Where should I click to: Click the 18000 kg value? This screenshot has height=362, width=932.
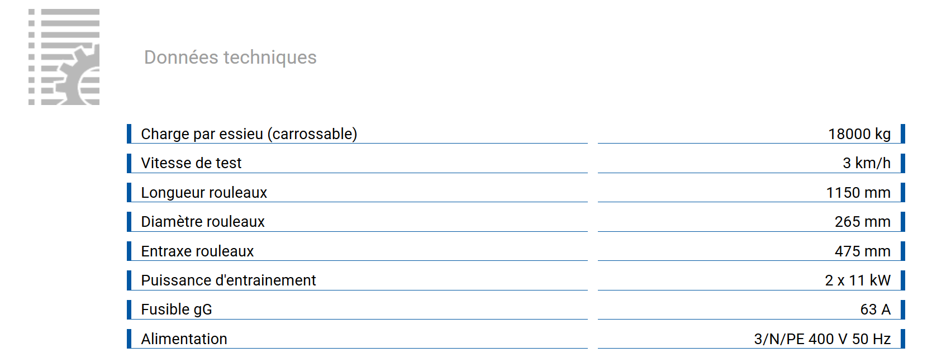click(859, 134)
